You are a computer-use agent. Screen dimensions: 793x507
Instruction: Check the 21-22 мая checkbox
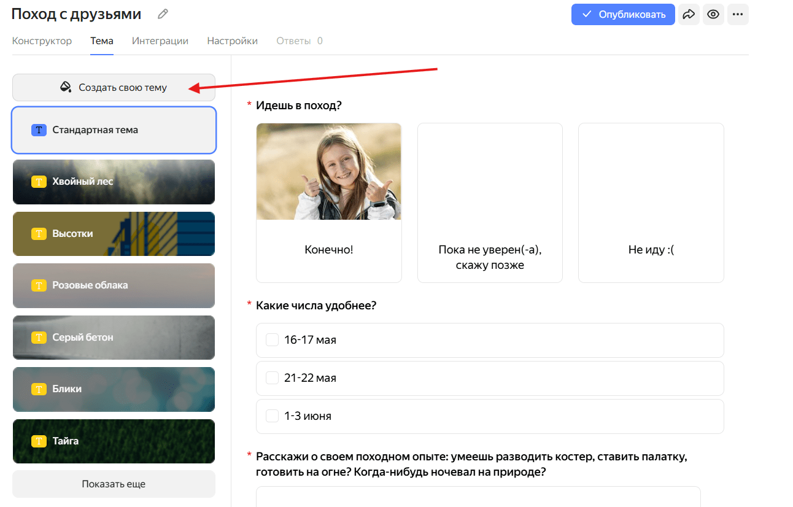tap(273, 378)
